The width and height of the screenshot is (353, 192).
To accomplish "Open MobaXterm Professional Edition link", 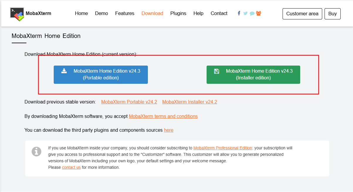I will (x=223, y=148).
